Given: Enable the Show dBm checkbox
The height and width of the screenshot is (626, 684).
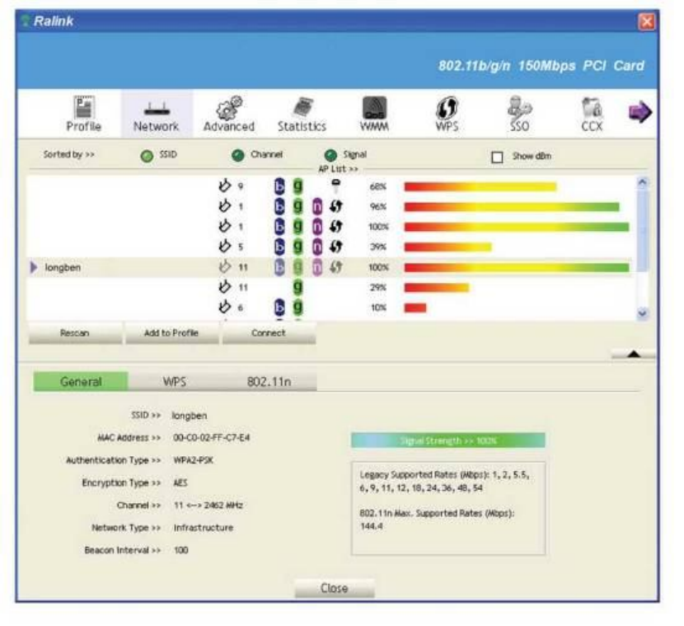Looking at the screenshot, I should point(497,158).
